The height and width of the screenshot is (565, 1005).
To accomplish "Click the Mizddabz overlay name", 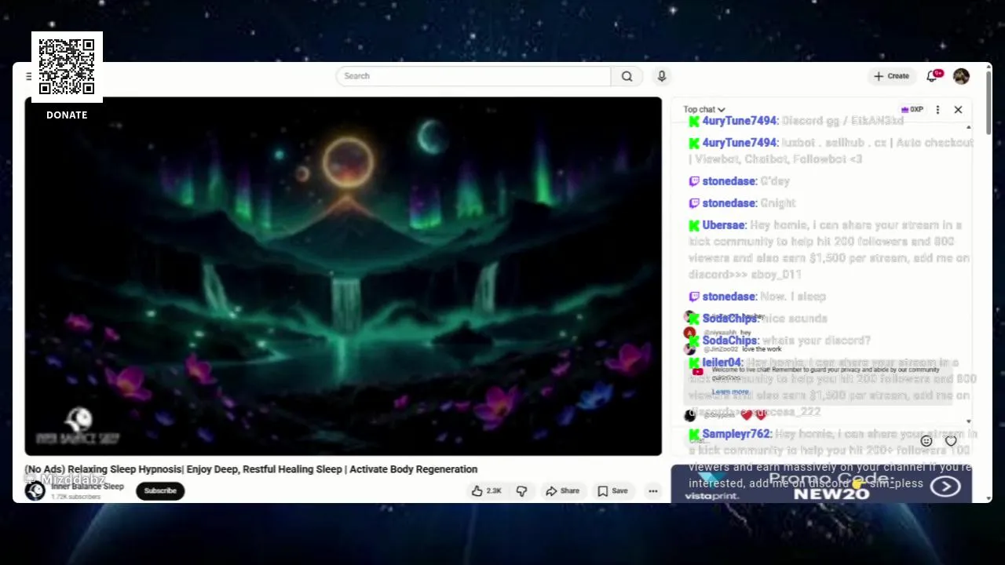I will (73, 479).
